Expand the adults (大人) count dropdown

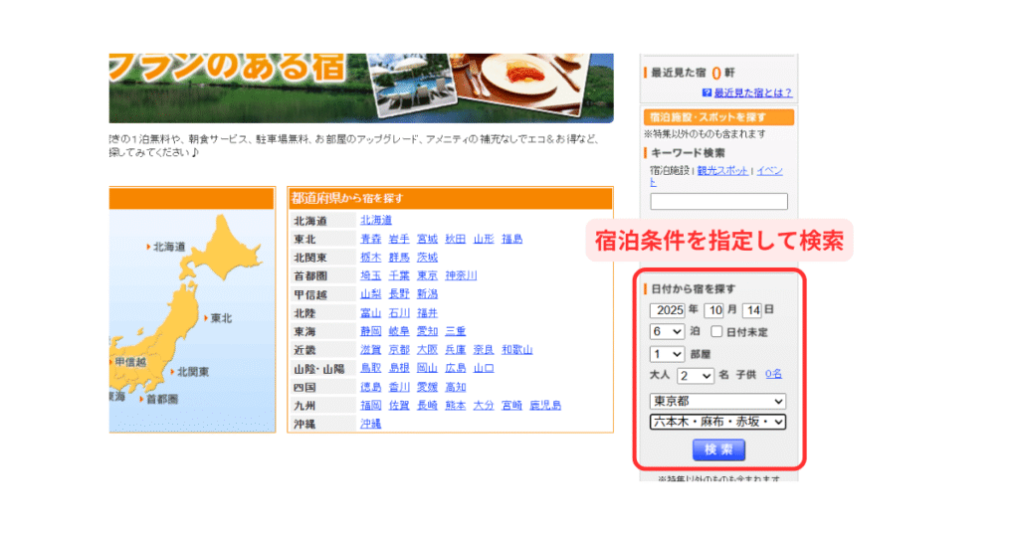click(696, 376)
